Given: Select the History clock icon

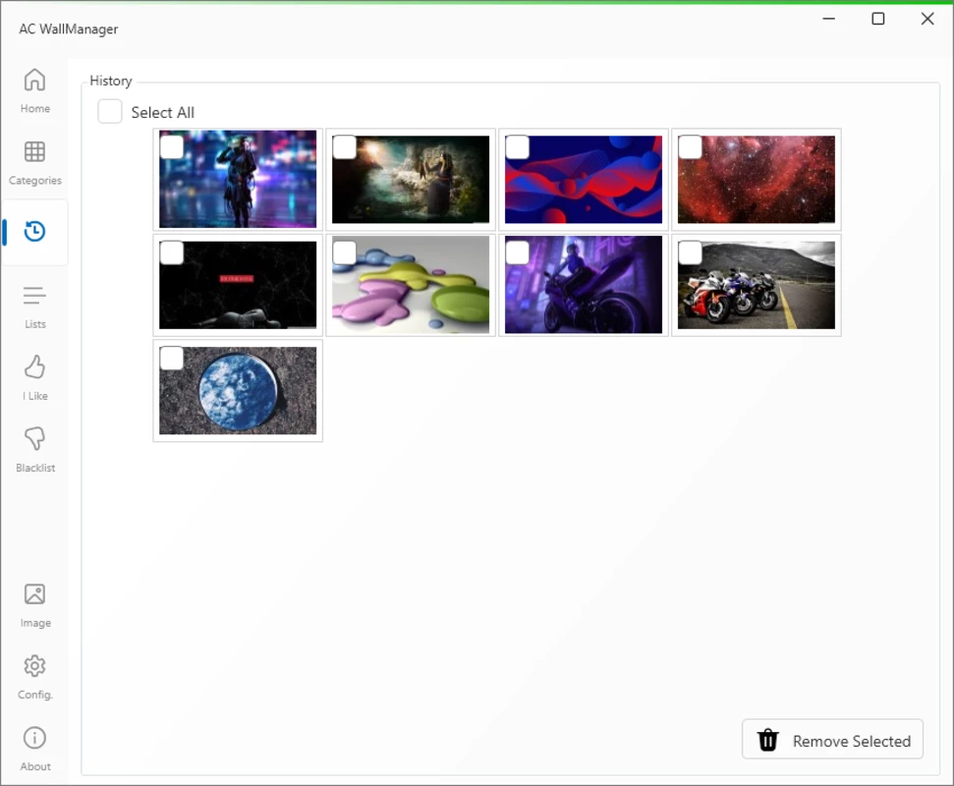Looking at the screenshot, I should (34, 231).
